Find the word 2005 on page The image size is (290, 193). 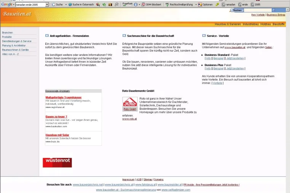(255, 5)
